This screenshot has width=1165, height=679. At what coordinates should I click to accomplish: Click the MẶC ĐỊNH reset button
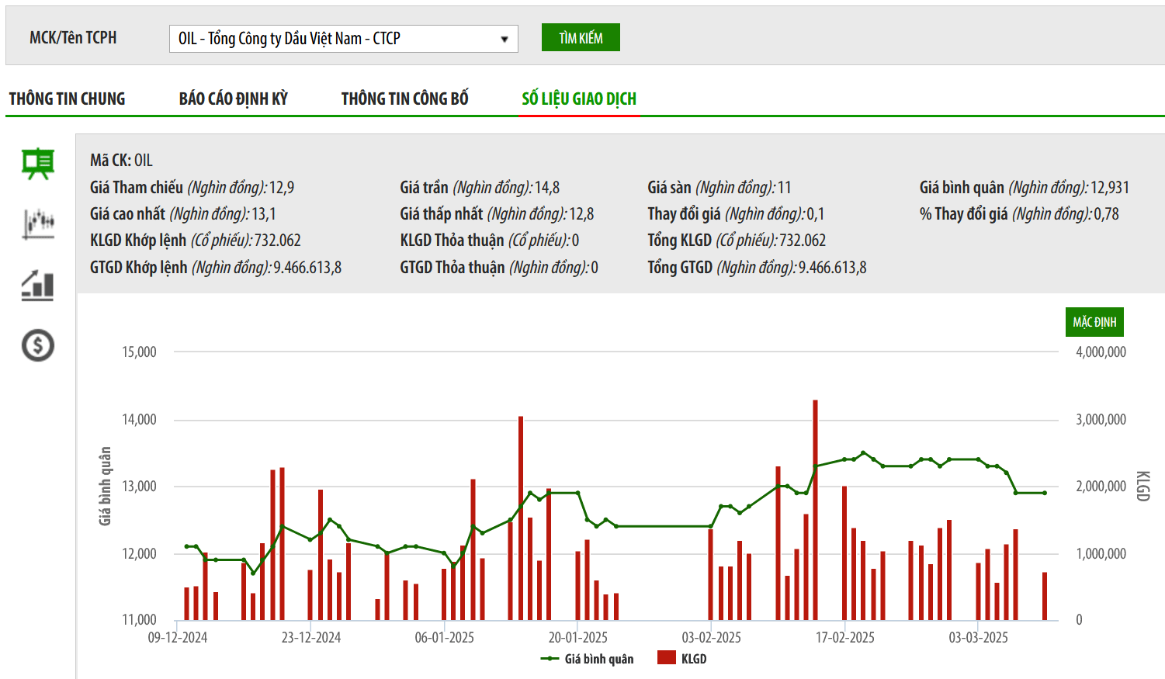point(1094,322)
